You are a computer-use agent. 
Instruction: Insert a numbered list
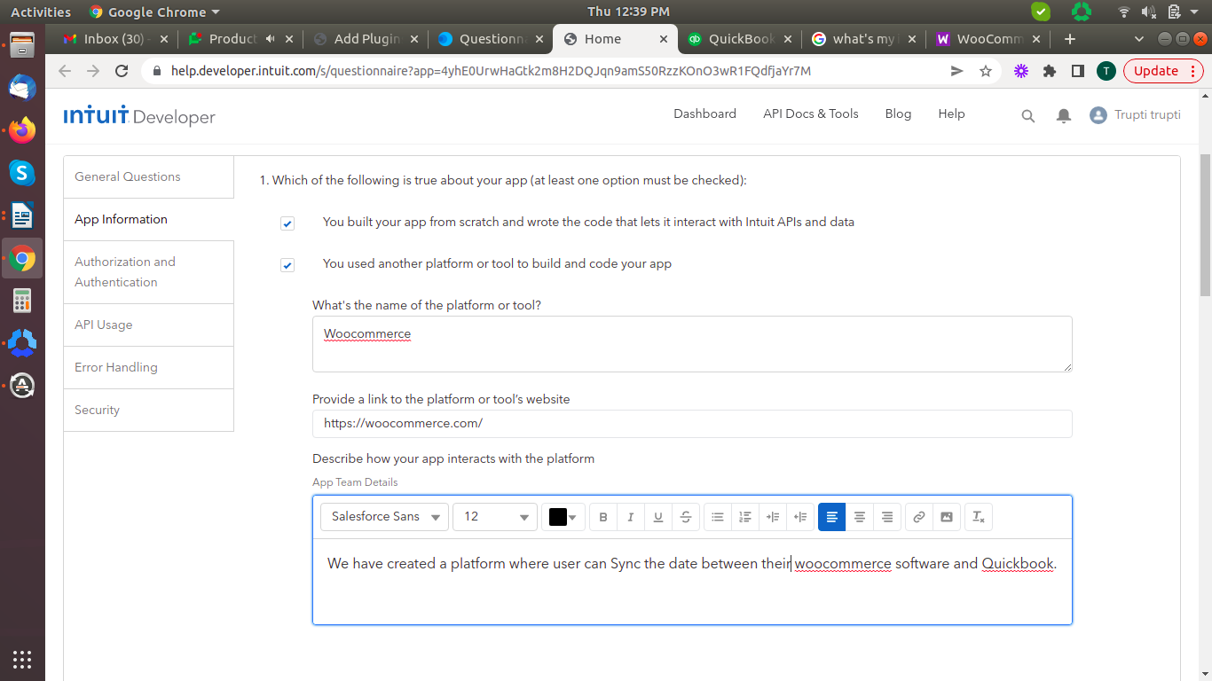[745, 517]
